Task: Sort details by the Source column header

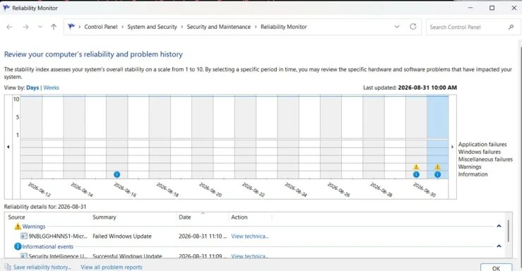Action: click(17, 217)
